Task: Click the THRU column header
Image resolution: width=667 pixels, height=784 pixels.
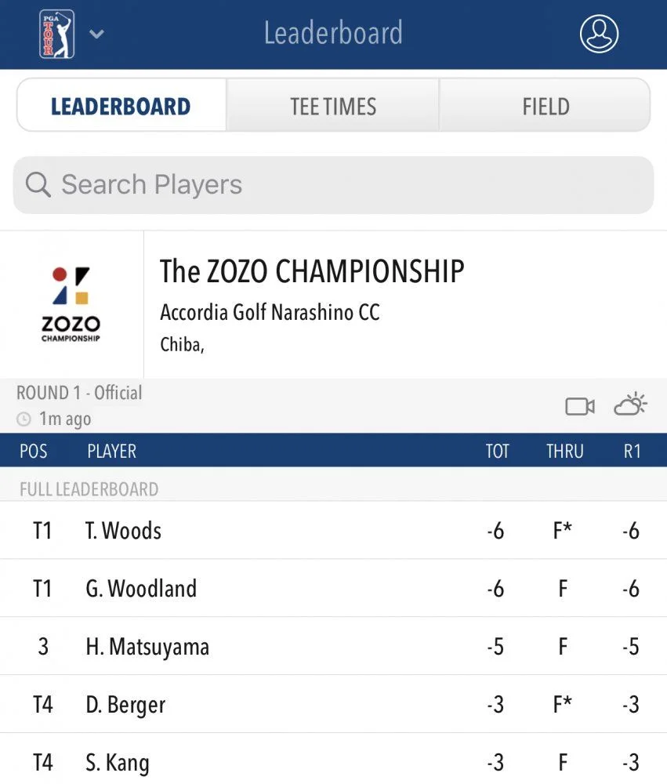Action: click(564, 451)
